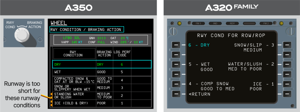The image size is (300, 112).
Task: Click landing performance code 2 in A350 table
Action: (x=122, y=96)
